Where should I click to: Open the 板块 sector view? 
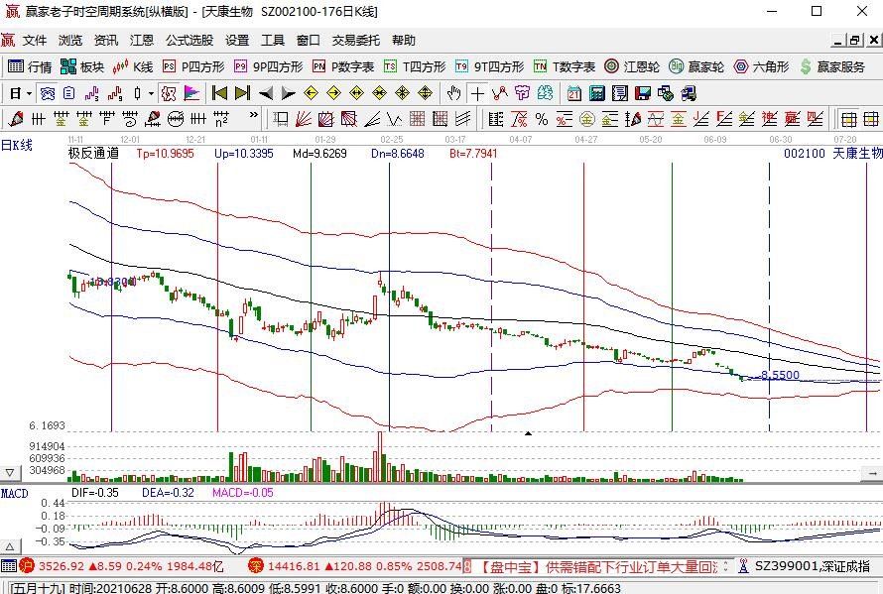tap(82, 67)
